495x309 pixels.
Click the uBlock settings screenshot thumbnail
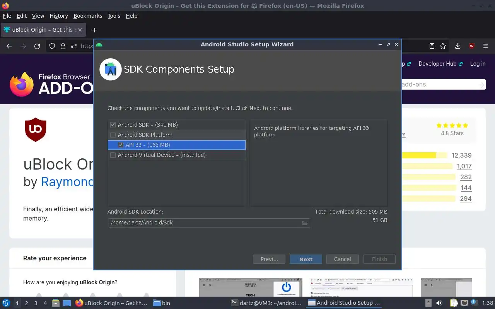(361, 287)
